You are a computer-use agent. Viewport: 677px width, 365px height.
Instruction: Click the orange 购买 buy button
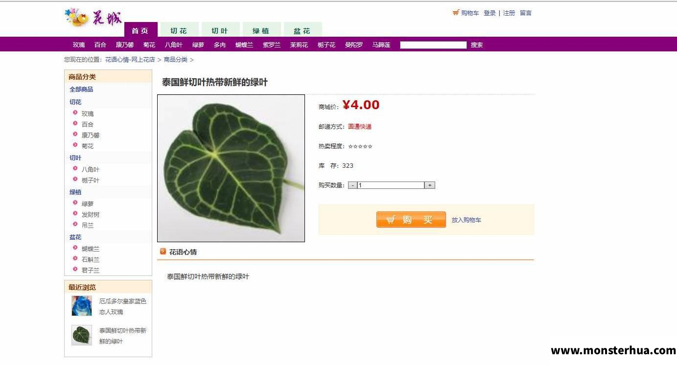pos(411,220)
